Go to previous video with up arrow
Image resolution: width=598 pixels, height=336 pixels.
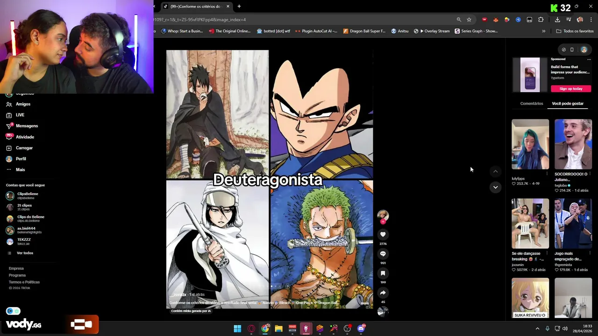click(496, 171)
